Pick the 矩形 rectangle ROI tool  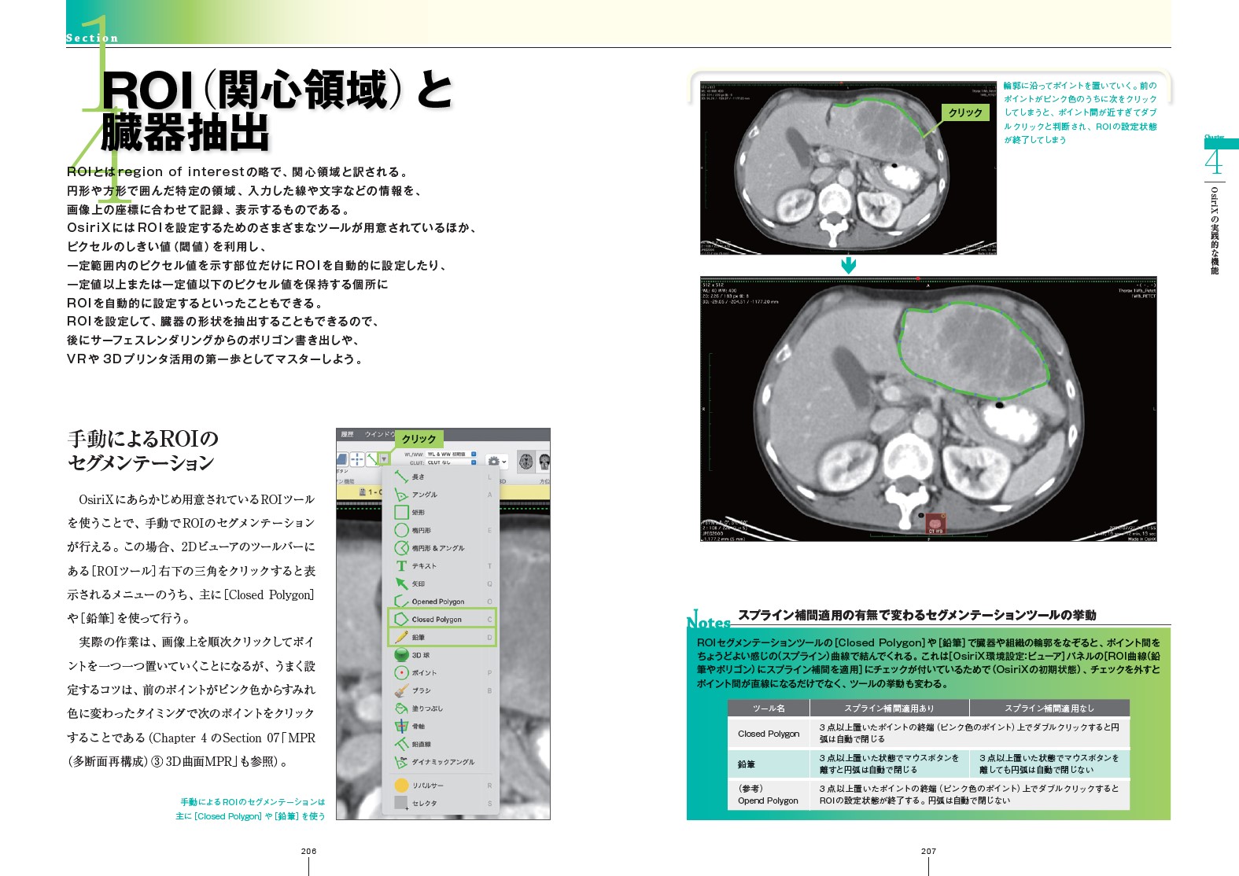pyautogui.click(x=440, y=513)
